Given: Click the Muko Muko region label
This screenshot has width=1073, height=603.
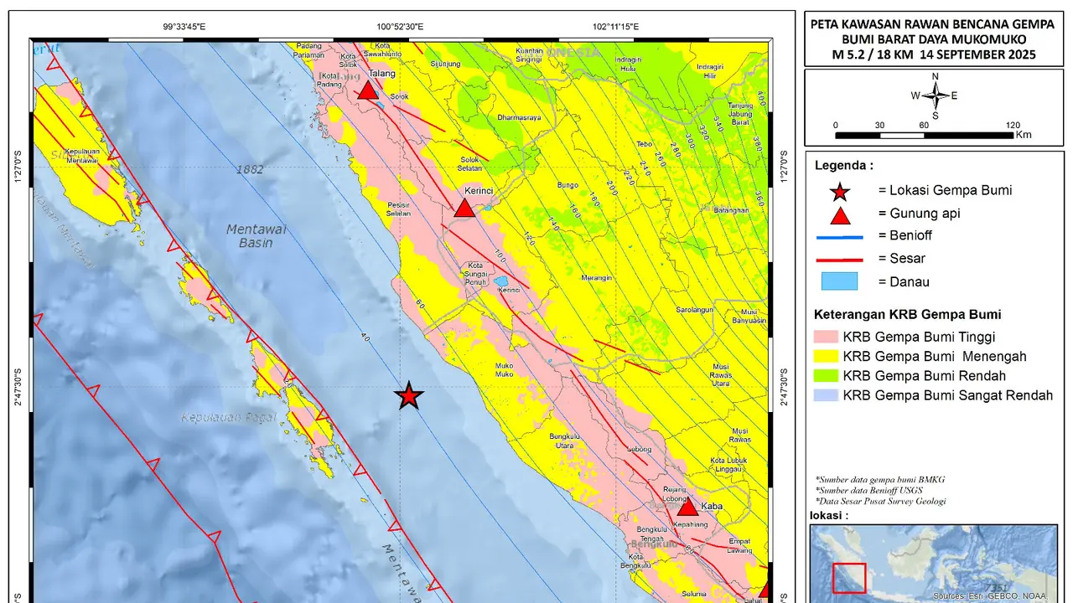Looking at the screenshot, I should tap(505, 369).
